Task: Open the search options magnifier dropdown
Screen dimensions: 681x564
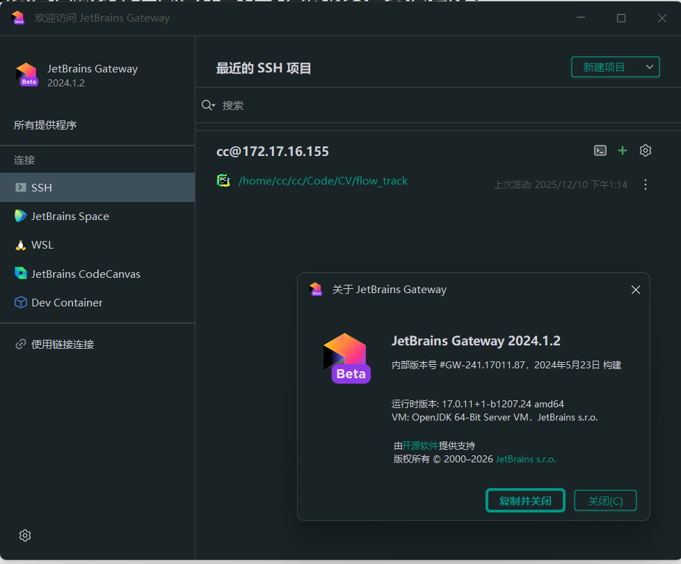Action: pyautogui.click(x=208, y=105)
